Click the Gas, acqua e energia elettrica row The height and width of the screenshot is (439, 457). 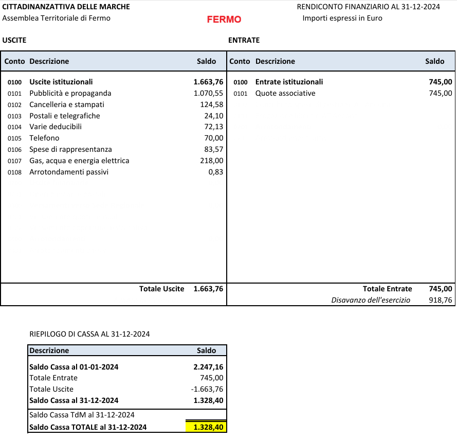(x=79, y=161)
